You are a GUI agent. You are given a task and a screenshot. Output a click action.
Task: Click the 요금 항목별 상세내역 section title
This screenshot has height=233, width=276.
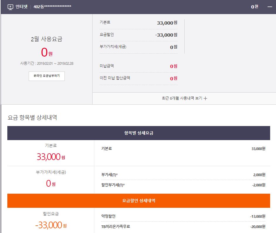point(32,118)
